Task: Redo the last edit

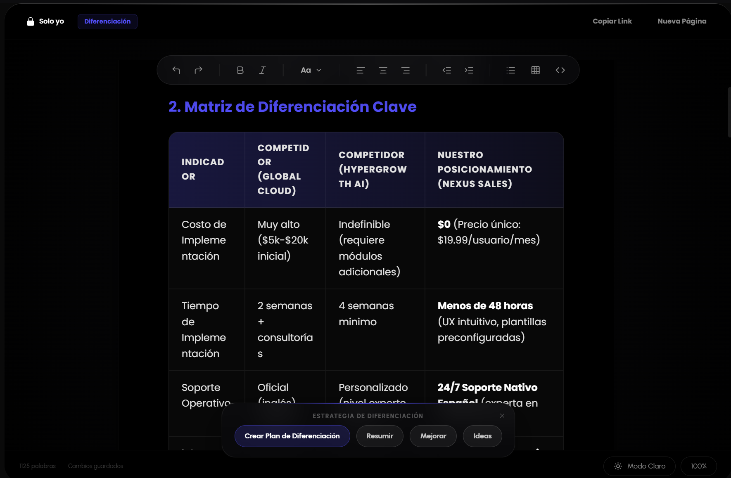Action: (x=199, y=70)
